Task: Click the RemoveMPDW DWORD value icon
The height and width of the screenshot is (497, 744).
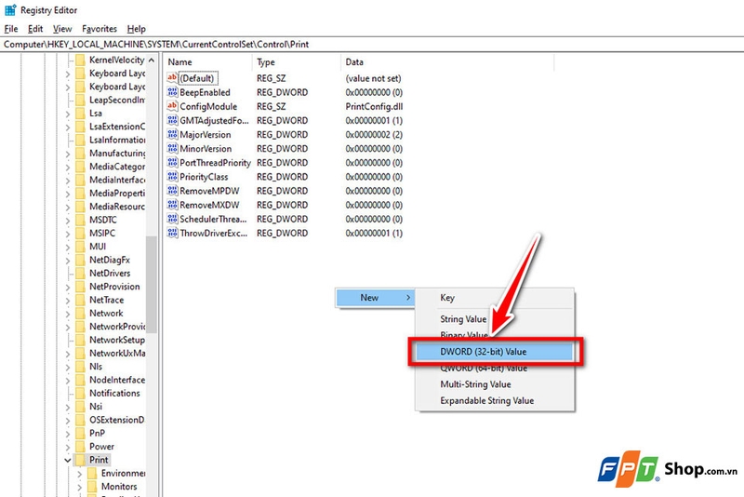Action: coord(172,191)
